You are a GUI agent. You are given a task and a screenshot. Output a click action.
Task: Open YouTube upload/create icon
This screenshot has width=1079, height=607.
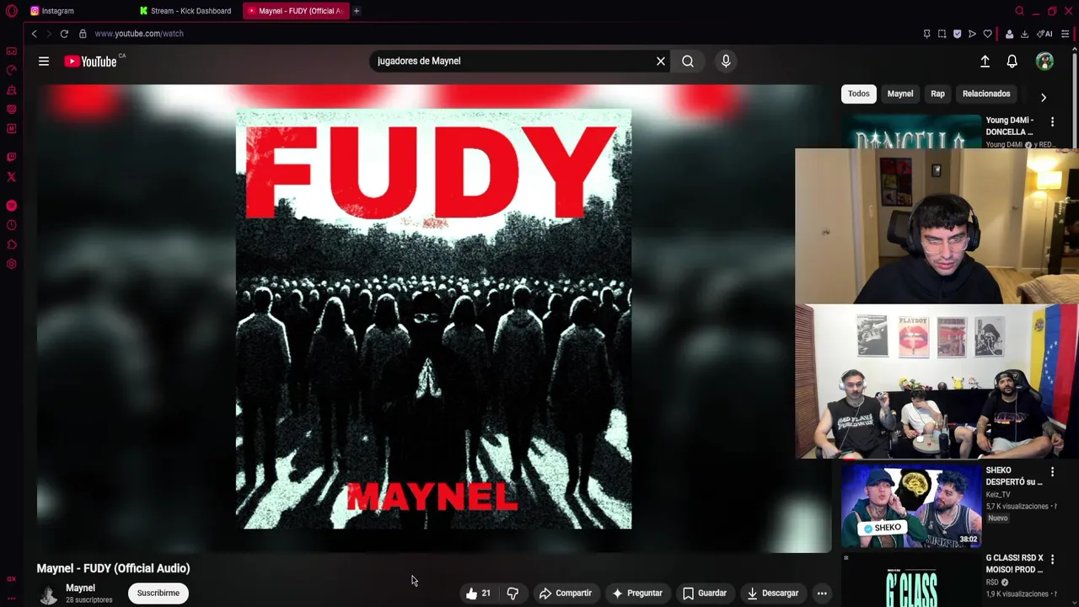pyautogui.click(x=985, y=61)
